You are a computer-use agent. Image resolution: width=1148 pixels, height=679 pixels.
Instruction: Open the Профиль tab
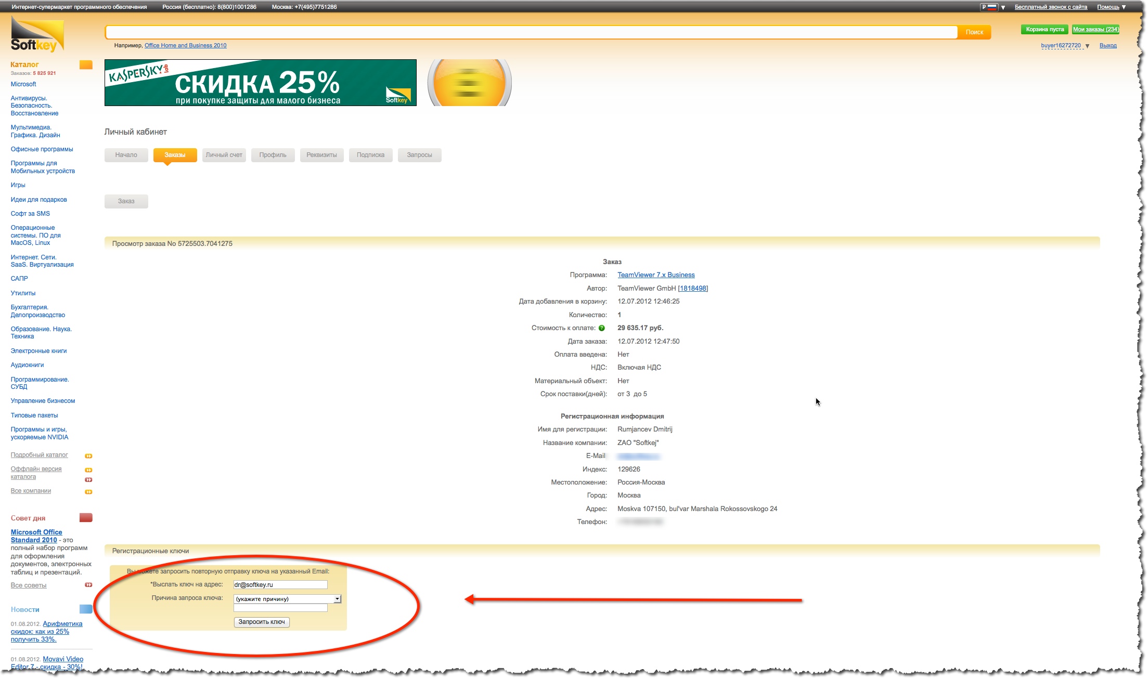[273, 155]
